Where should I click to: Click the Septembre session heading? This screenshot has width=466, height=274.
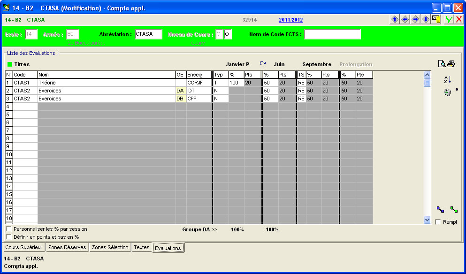click(317, 64)
